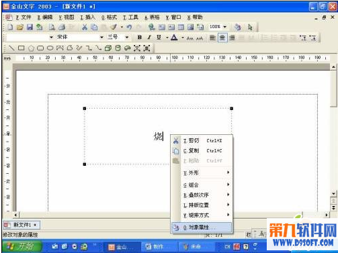The width and height of the screenshot is (338, 253).
Task: Open the 工具 menu
Action: tap(130, 17)
